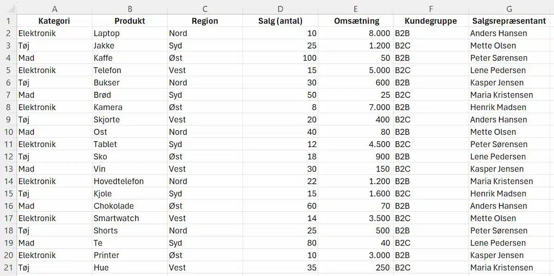Screen dimensions: 554x276
Task: Select column header F labeled Kundegruppe
Action: pos(431,8)
